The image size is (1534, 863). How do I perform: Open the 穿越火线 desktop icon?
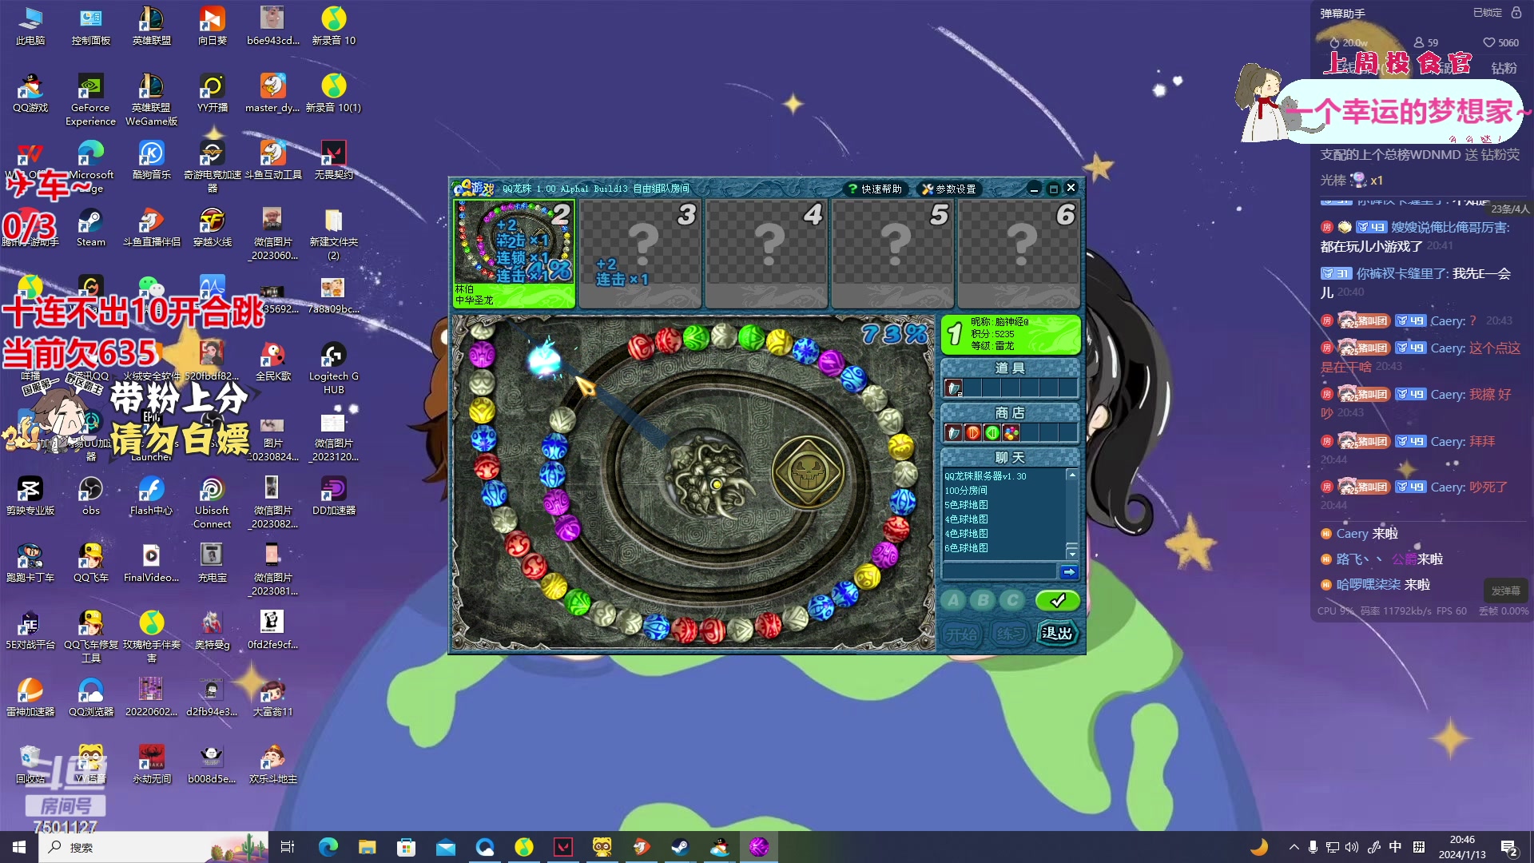pyautogui.click(x=213, y=227)
